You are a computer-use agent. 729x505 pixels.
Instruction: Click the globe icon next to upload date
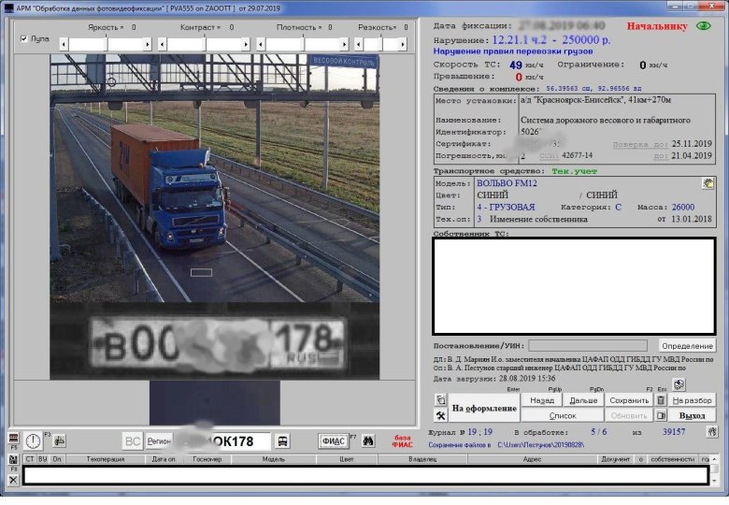(x=679, y=383)
